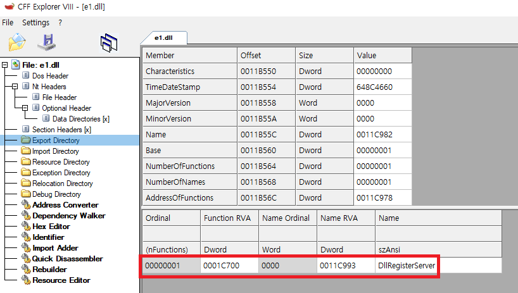This screenshot has width=518, height=293.
Task: Click the Export Directory folder icon
Action: click(26, 140)
